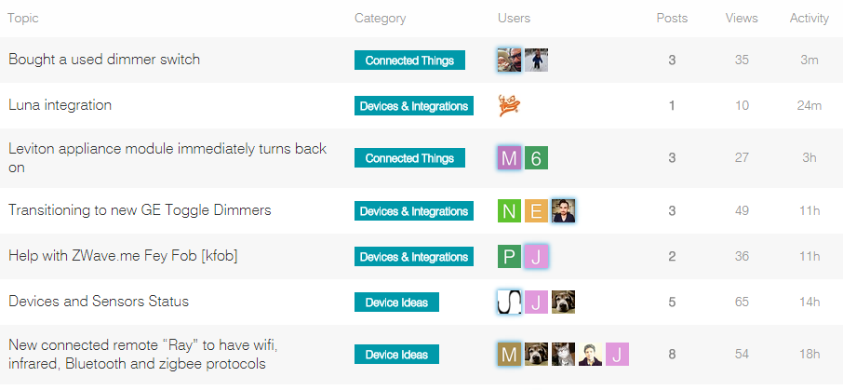The height and width of the screenshot is (390, 843).
Task: Click green P avatar in Fey Fob row
Action: click(509, 257)
